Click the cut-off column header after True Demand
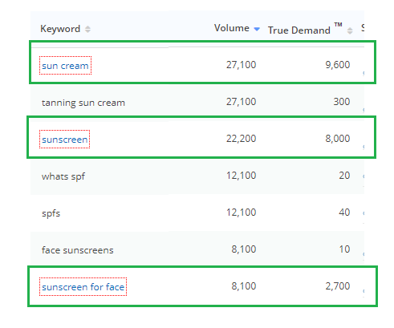Screen dimensions: 394x328 coord(363,27)
